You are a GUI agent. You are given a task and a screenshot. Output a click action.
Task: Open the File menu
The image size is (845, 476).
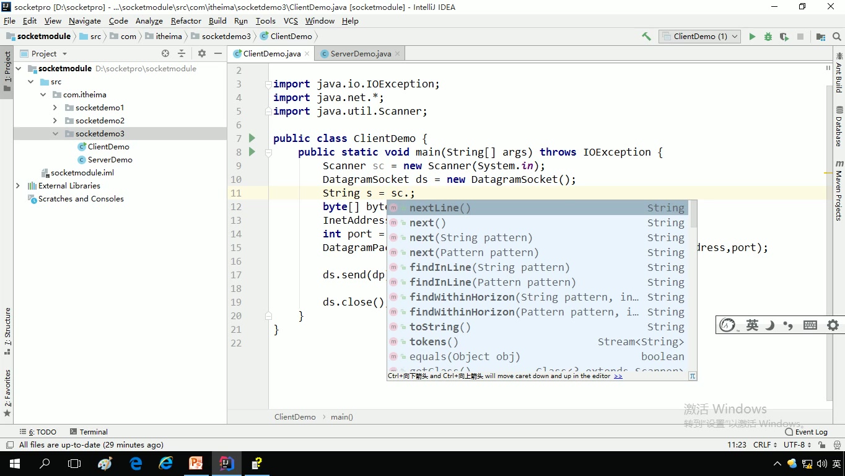click(x=9, y=20)
